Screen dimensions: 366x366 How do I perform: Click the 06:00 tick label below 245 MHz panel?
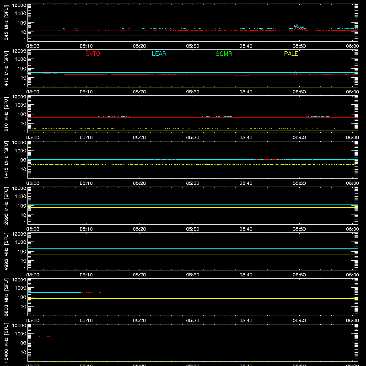click(x=352, y=46)
